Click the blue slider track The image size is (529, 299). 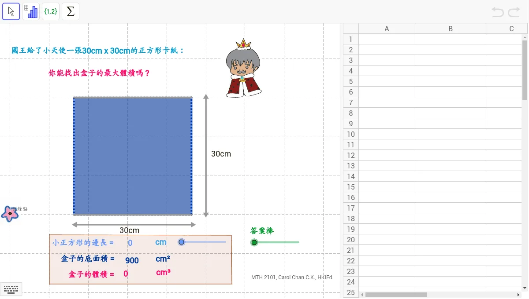pyautogui.click(x=203, y=242)
